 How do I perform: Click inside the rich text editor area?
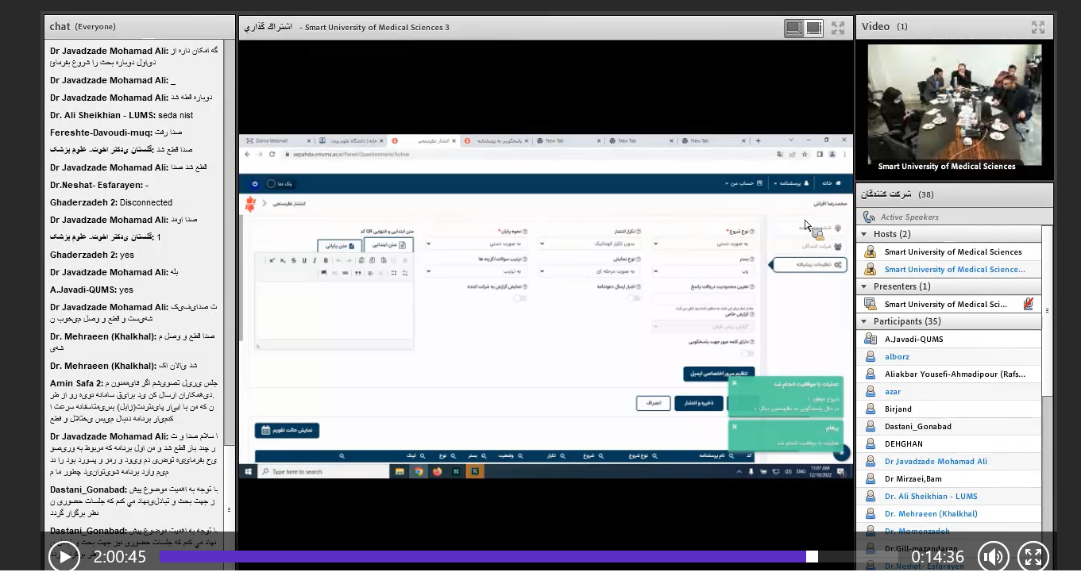334,311
